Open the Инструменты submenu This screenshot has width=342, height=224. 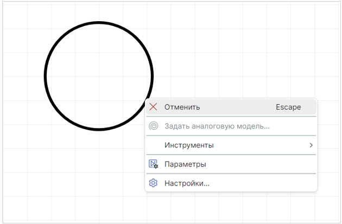tap(231, 145)
